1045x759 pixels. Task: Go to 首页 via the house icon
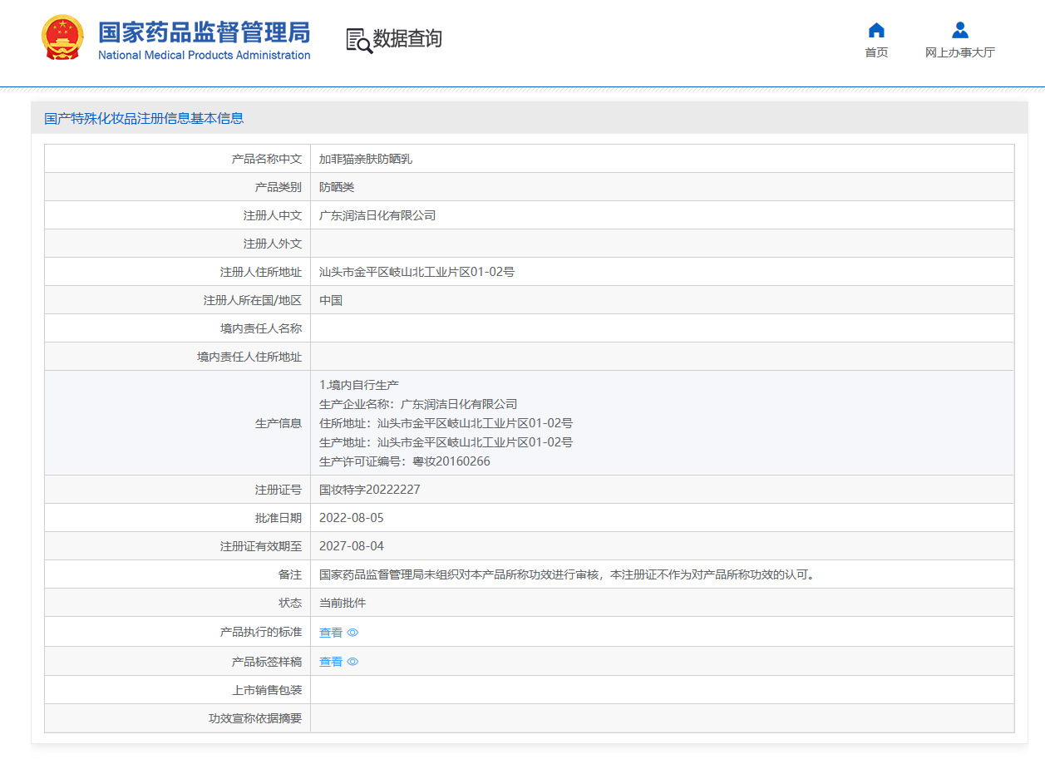click(x=876, y=31)
